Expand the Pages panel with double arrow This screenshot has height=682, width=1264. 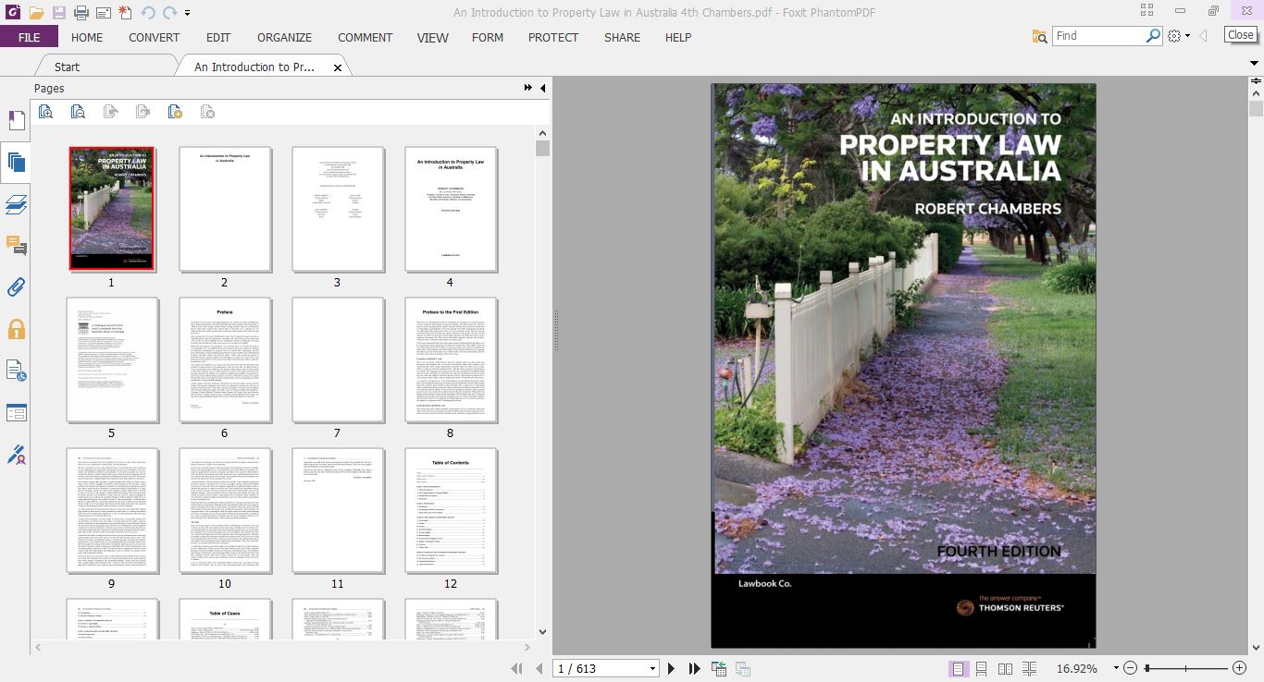point(528,88)
